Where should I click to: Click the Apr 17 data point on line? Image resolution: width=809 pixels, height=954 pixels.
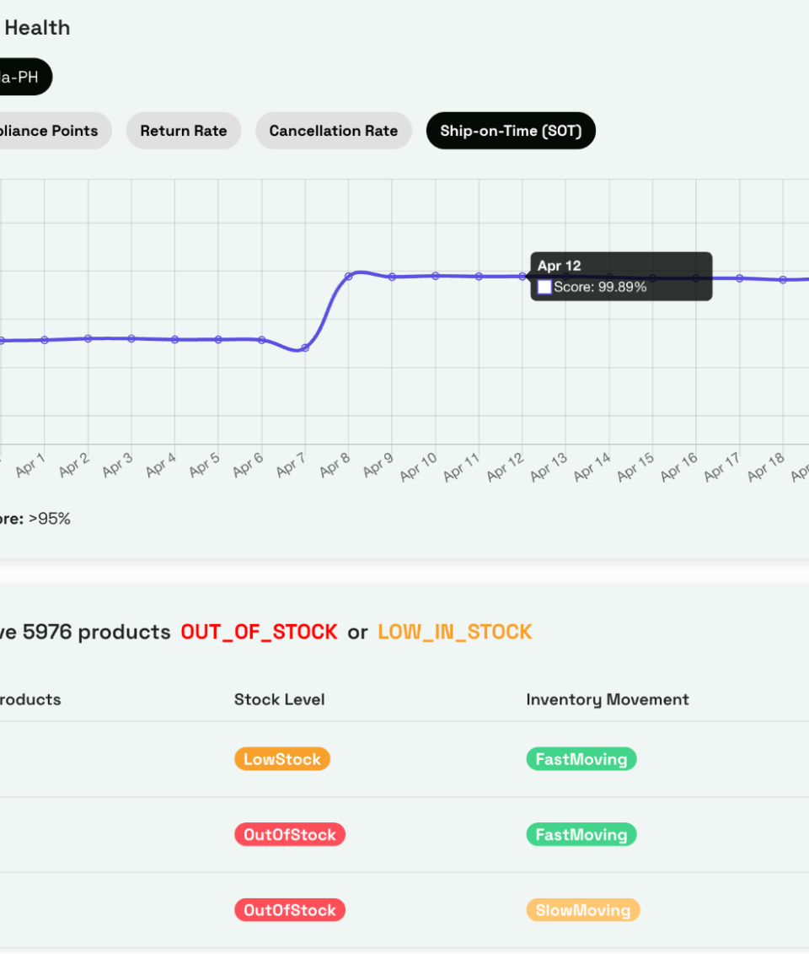[x=739, y=278]
